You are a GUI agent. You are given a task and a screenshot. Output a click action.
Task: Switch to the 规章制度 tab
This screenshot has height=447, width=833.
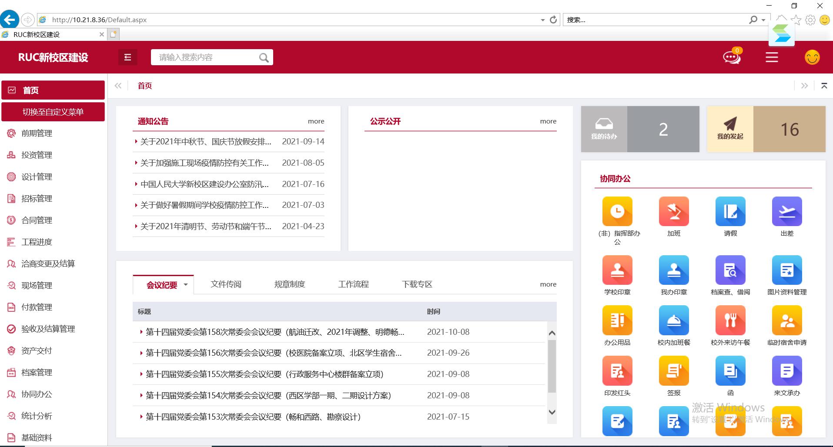[290, 284]
